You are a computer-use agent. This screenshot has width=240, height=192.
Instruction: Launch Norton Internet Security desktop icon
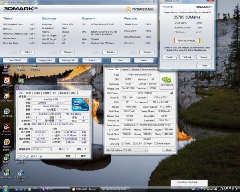pyautogui.click(x=7, y=145)
